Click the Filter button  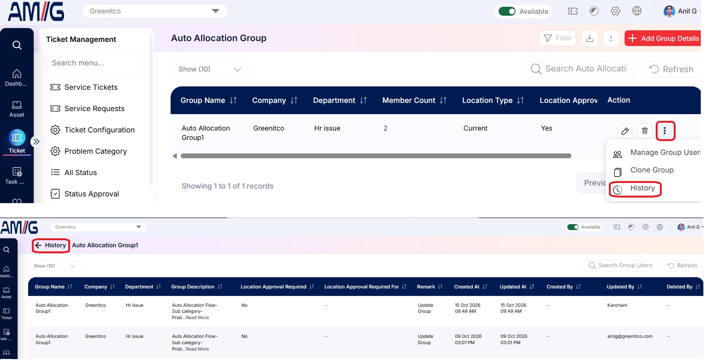tap(558, 38)
